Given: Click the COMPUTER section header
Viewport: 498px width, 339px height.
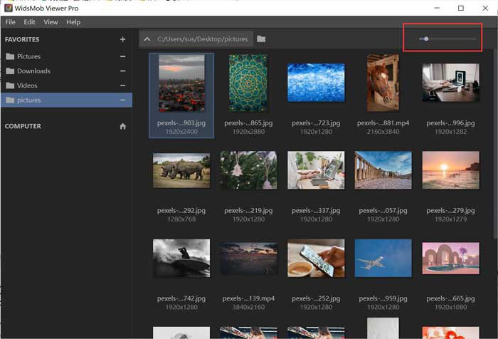Looking at the screenshot, I should pos(23,126).
